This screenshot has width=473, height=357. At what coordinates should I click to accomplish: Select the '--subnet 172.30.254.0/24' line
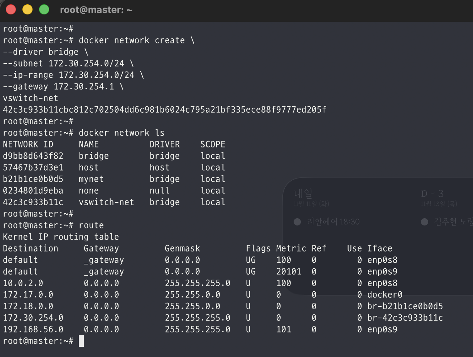click(68, 64)
